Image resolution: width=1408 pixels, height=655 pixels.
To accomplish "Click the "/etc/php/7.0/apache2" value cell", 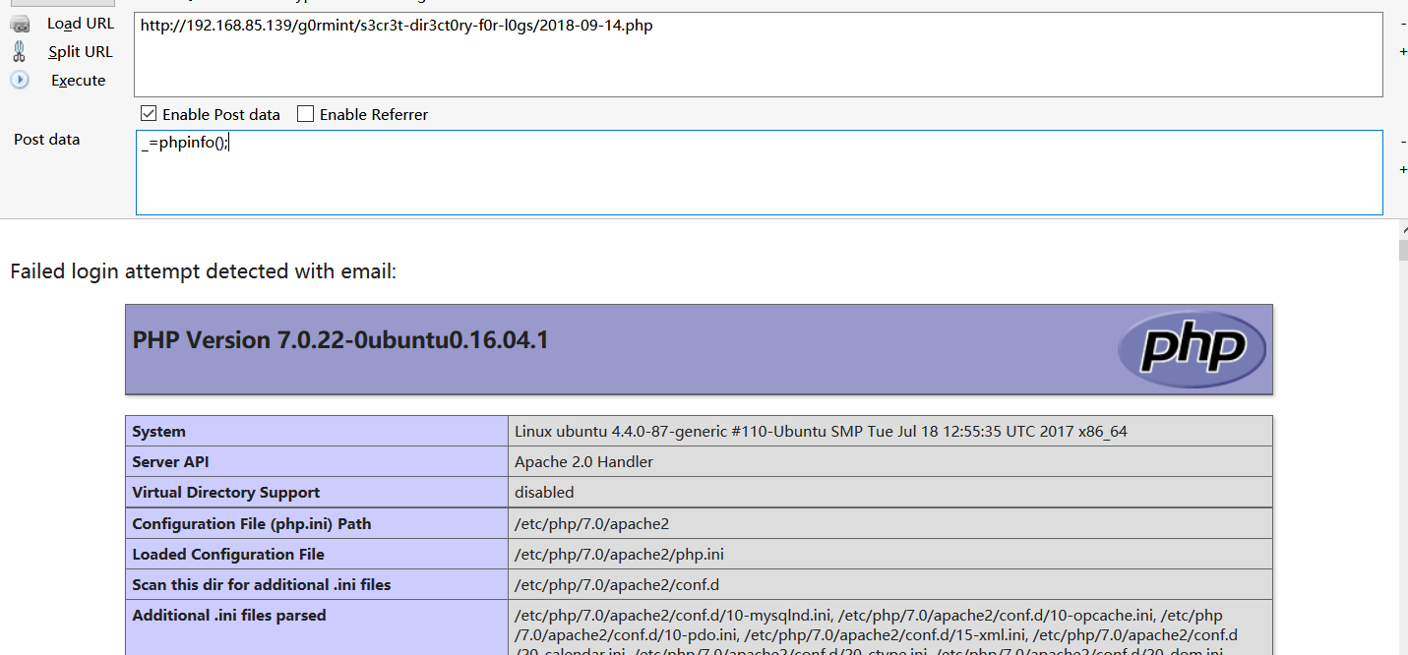I will coord(890,523).
